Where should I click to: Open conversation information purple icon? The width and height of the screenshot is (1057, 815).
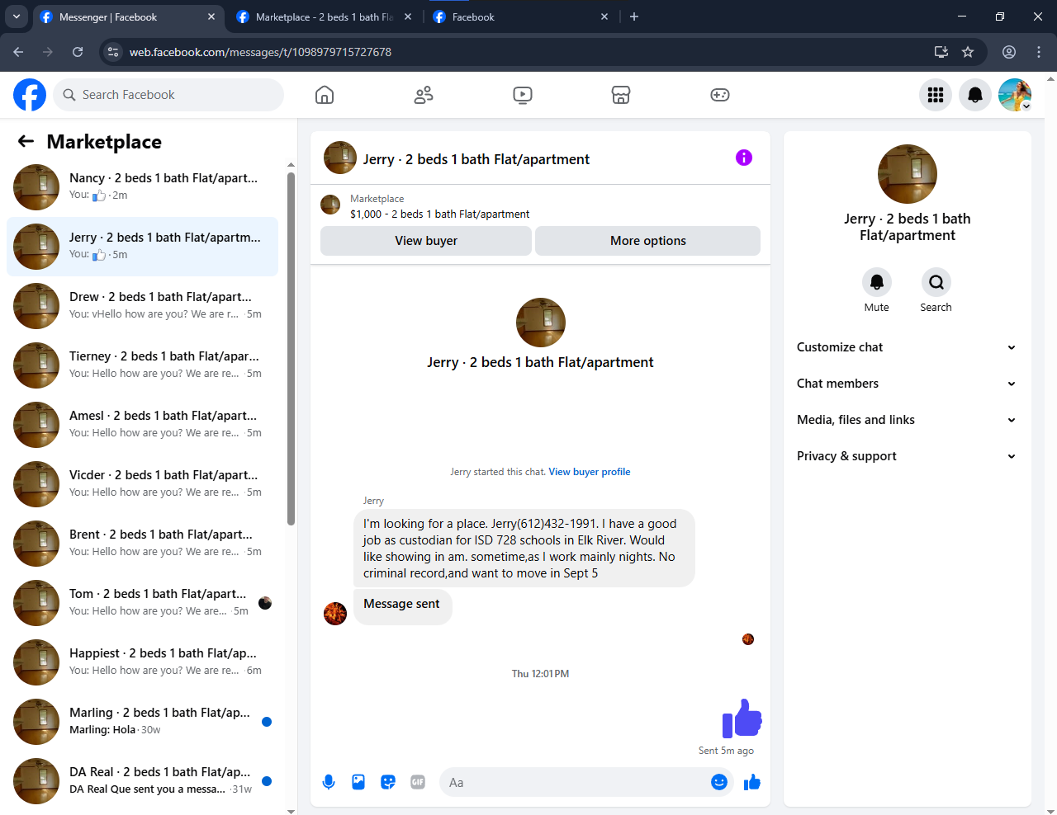(x=744, y=158)
